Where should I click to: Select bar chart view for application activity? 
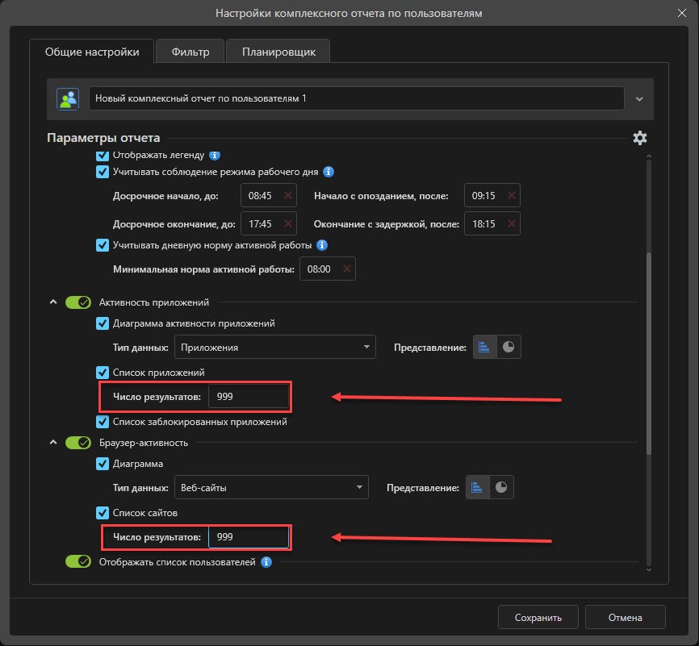484,347
